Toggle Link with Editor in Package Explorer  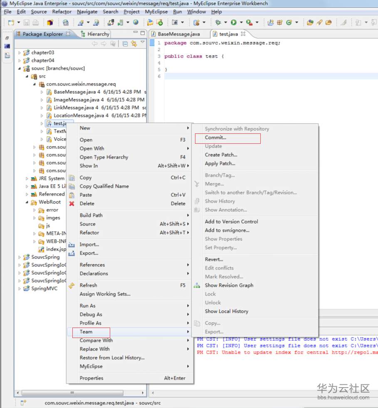[133, 44]
